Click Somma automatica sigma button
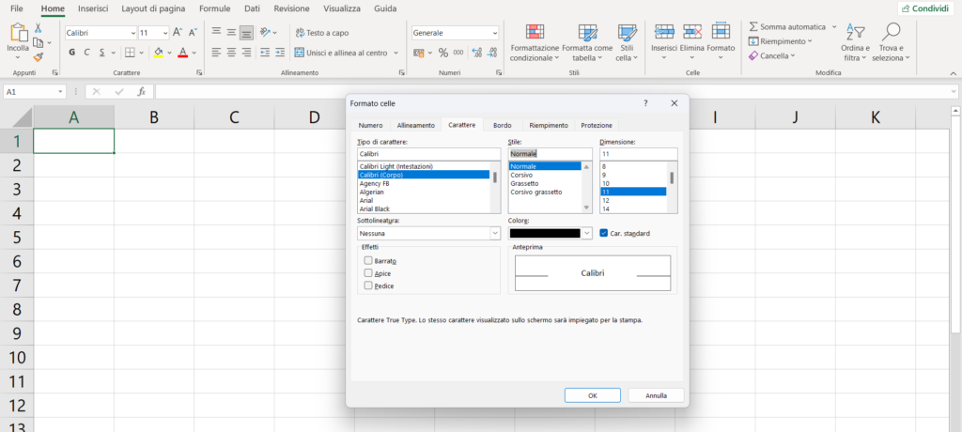Image resolution: width=962 pixels, height=432 pixels. [787, 27]
